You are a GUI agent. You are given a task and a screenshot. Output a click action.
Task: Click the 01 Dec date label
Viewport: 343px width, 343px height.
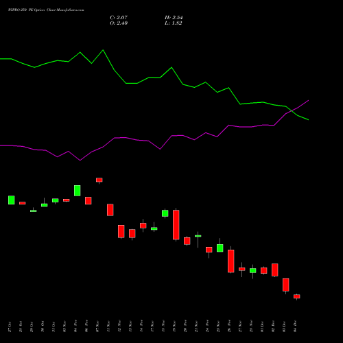(x=262, y=327)
